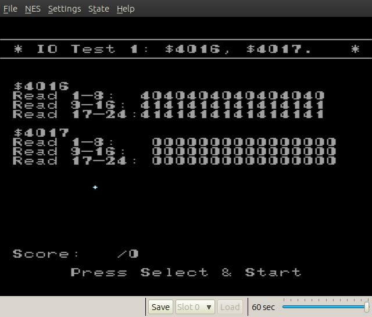The width and height of the screenshot is (372, 317).
Task: Click the Save state button
Action: [160, 307]
